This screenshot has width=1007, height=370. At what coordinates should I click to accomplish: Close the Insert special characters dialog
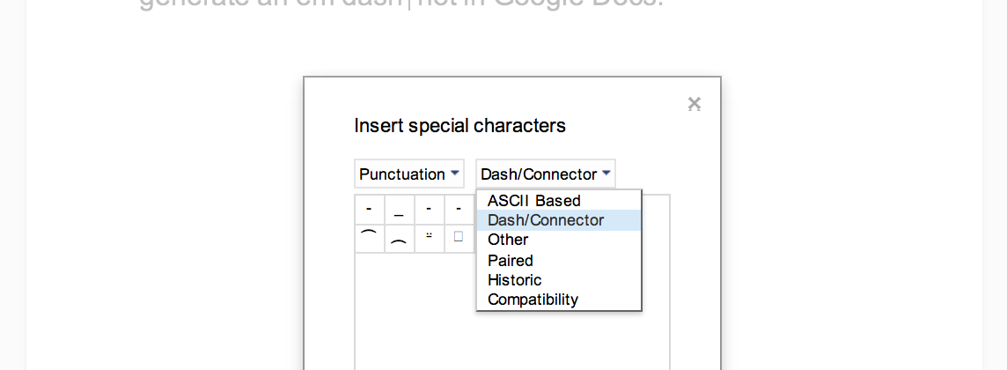click(x=694, y=104)
